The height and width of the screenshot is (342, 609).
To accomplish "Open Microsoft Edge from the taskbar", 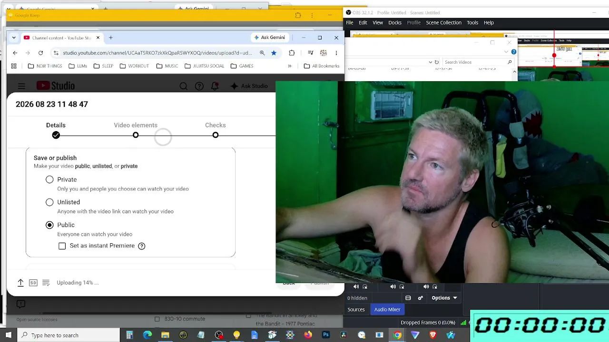I will tap(147, 335).
